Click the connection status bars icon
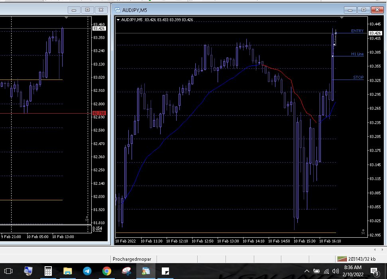 [x=342, y=259]
